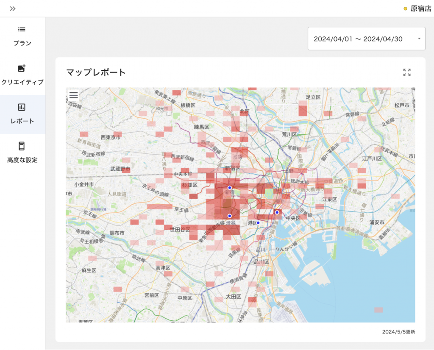
Task: Click the 杉並区 label on map
Action: click(x=190, y=185)
